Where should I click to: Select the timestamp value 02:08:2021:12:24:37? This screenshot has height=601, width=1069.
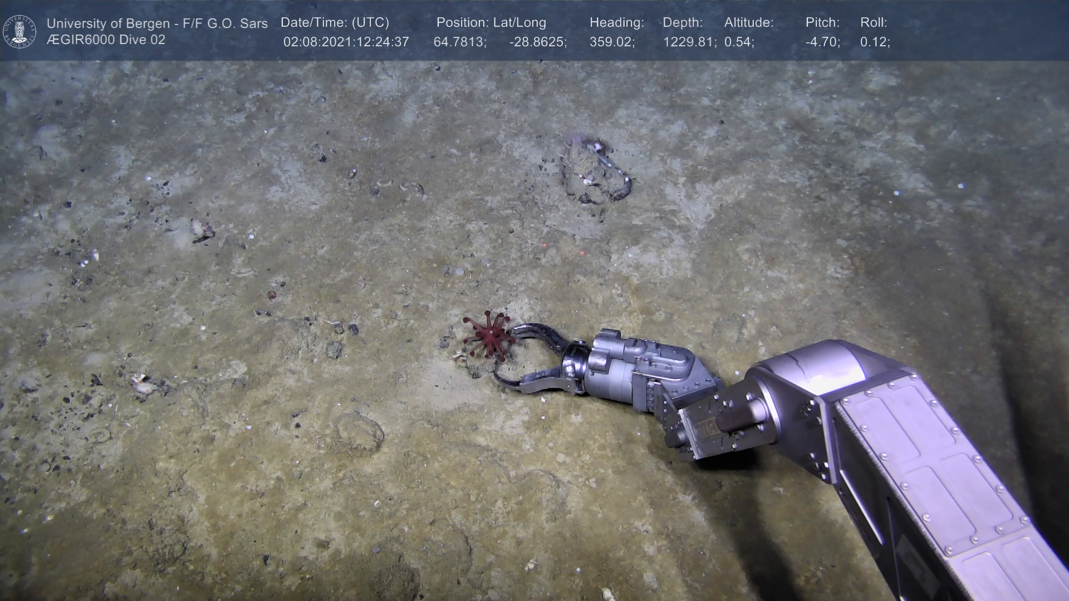coord(346,42)
